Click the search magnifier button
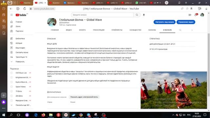The image size is (210, 118). coord(137,15)
